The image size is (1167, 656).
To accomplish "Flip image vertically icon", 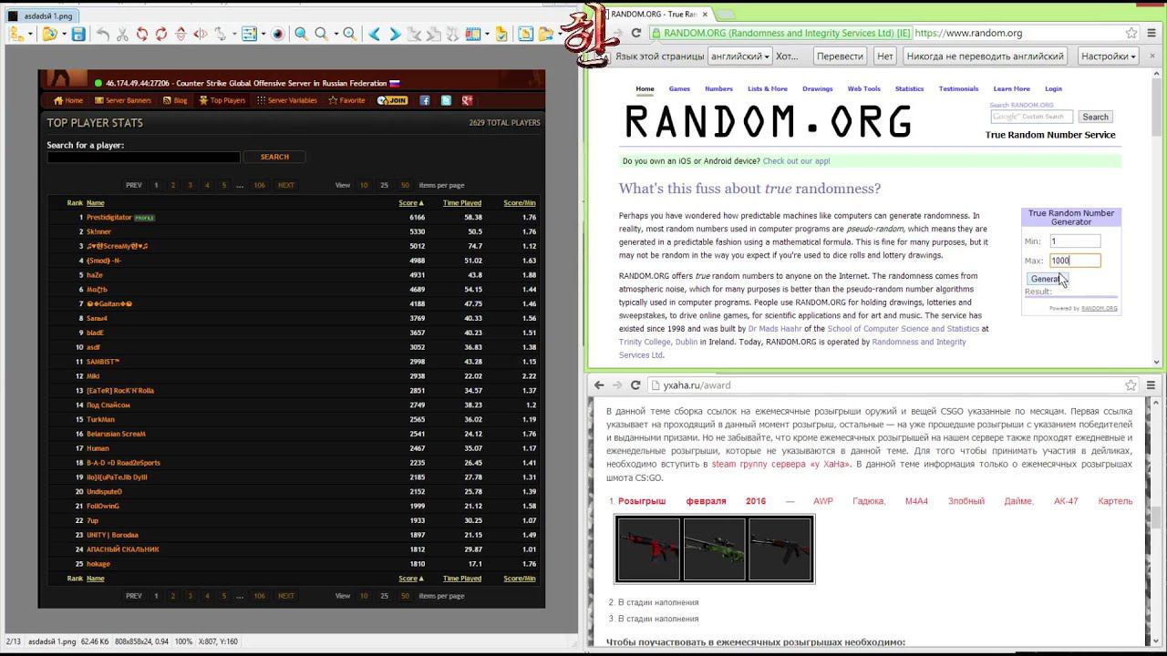I will point(181,35).
